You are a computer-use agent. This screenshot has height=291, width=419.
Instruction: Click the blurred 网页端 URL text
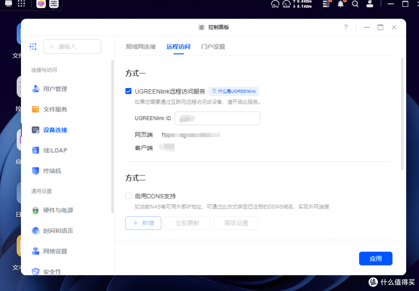click(191, 134)
